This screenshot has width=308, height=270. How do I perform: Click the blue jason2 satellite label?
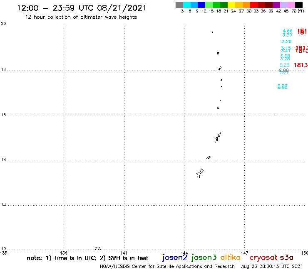click(x=175, y=258)
